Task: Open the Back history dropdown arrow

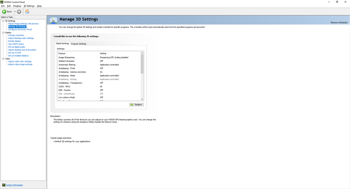Action: [15, 11]
